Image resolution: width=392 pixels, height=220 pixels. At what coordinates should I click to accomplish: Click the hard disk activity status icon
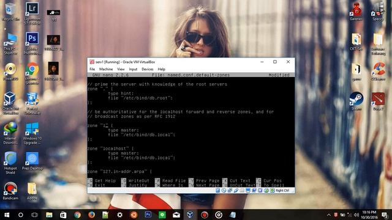tap(218, 190)
